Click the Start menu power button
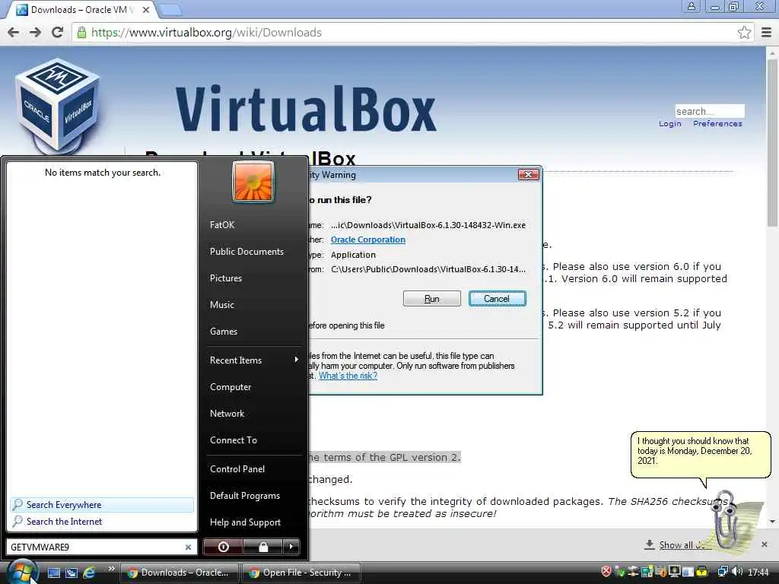Viewport: 779px width, 584px height. (224, 547)
